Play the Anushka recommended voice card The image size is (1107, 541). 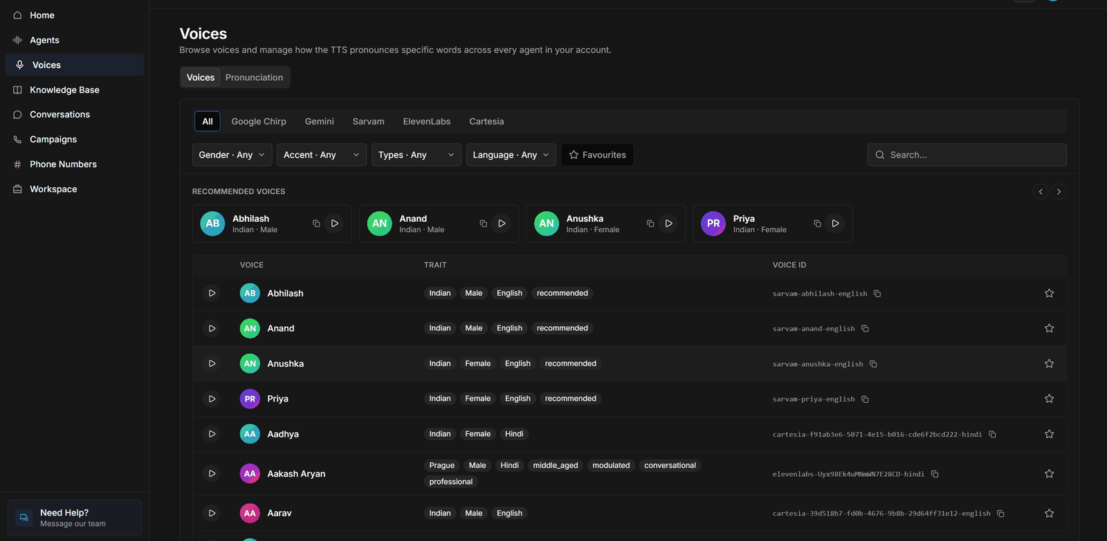tap(669, 223)
